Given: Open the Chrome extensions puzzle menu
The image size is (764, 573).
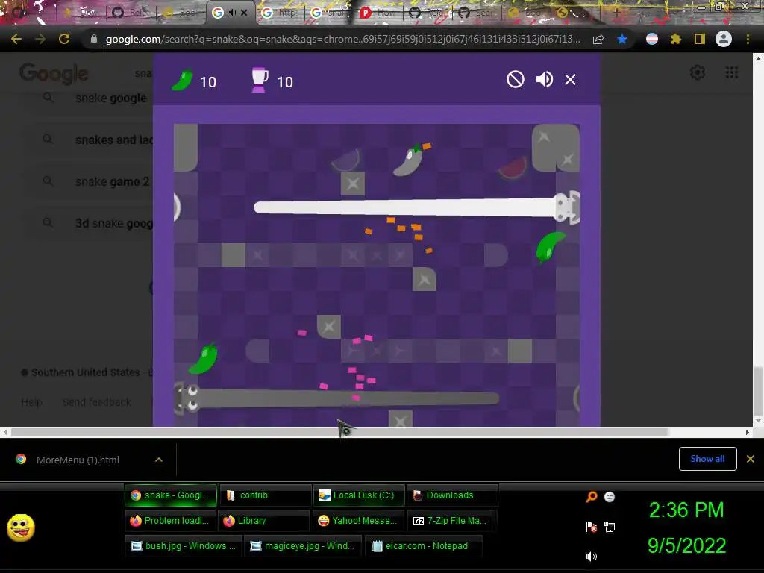Looking at the screenshot, I should [675, 39].
